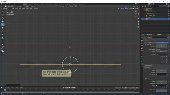The height and width of the screenshot is (95, 170).
Task: Hide NurbsPath with its eye icon
Action: tap(168, 19)
